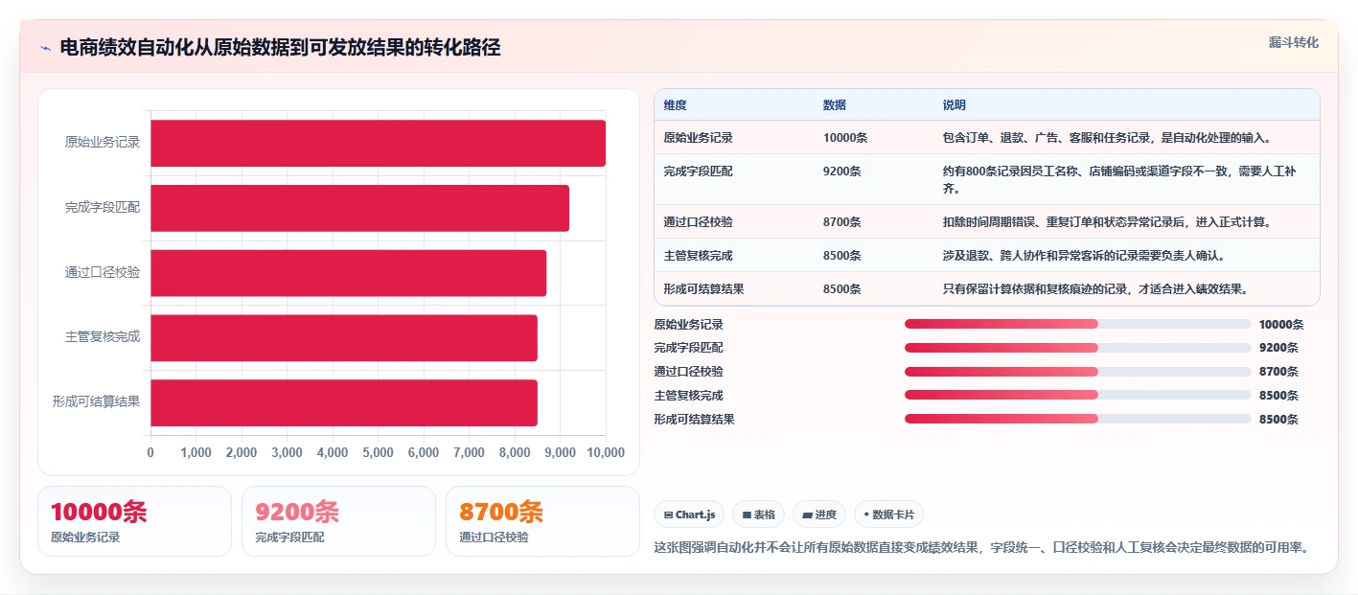Select the 数据卡片 chip
Viewport: 1358px width, 595px height.
(x=888, y=515)
